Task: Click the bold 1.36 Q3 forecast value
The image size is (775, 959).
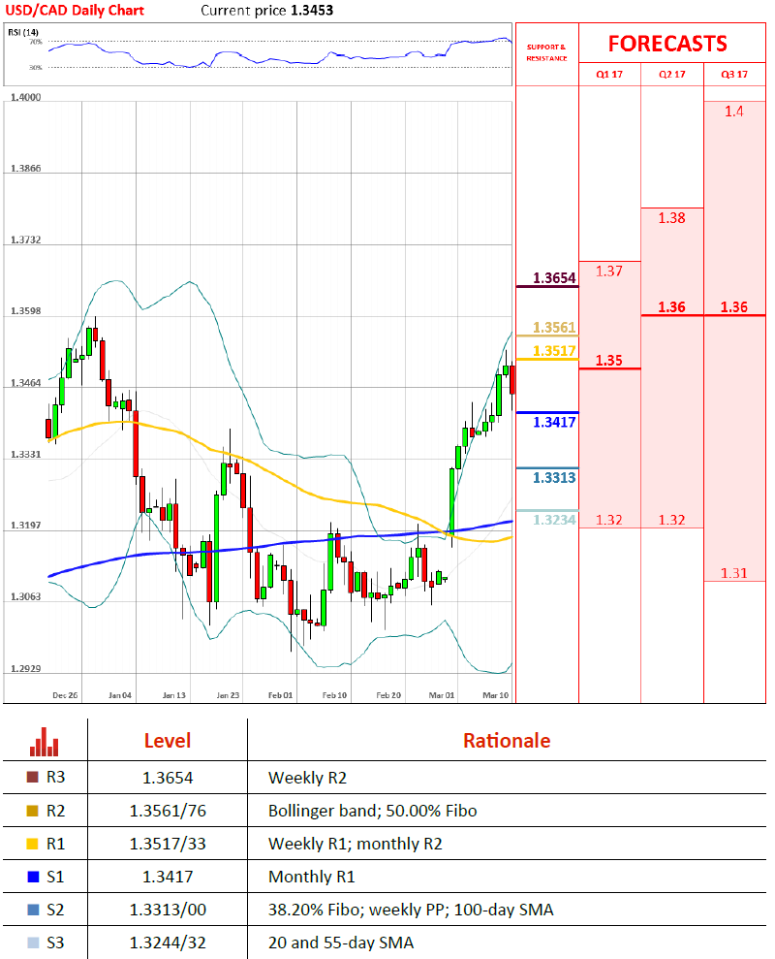Action: click(734, 307)
